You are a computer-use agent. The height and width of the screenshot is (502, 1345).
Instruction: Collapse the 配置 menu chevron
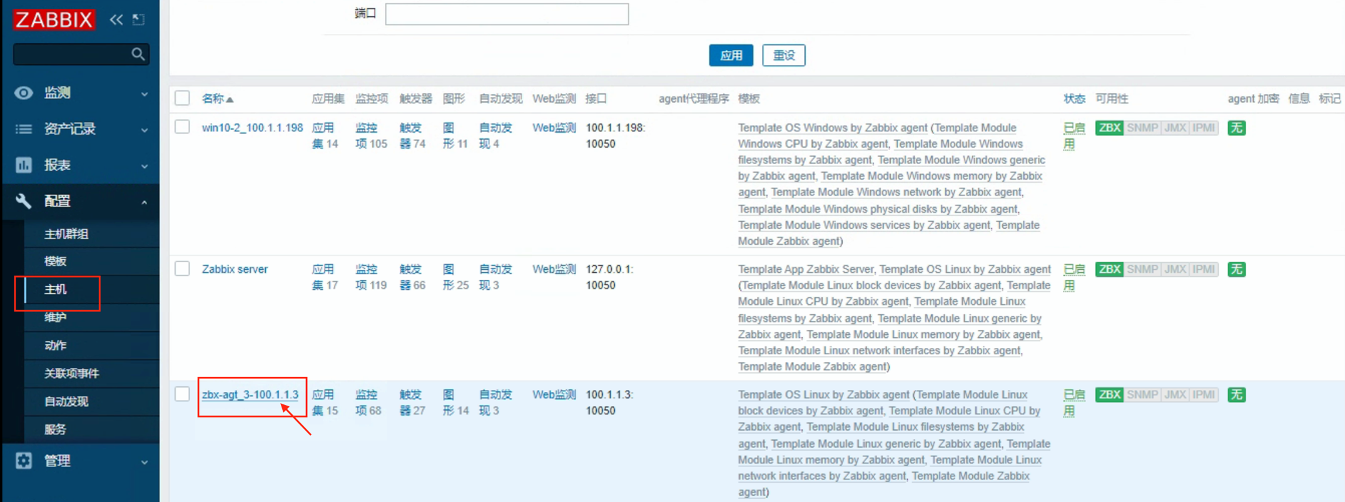[145, 202]
